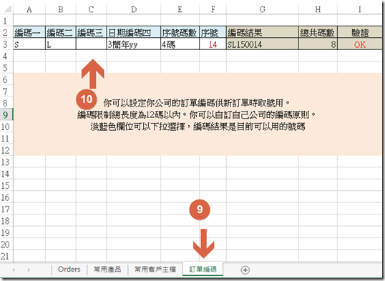Select column A header

(29, 9)
